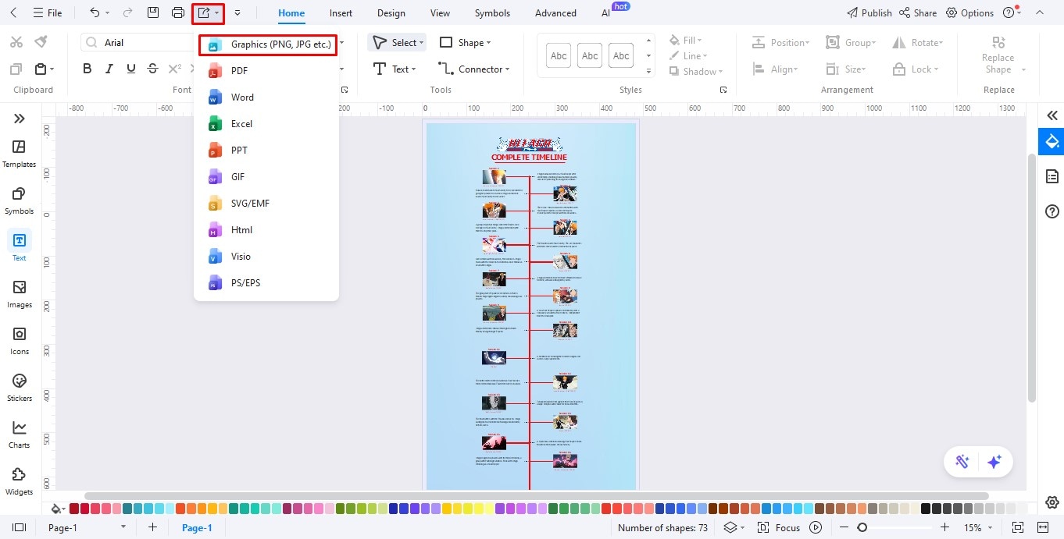Click the Save disk icon
1064x539 pixels.
click(x=154, y=12)
